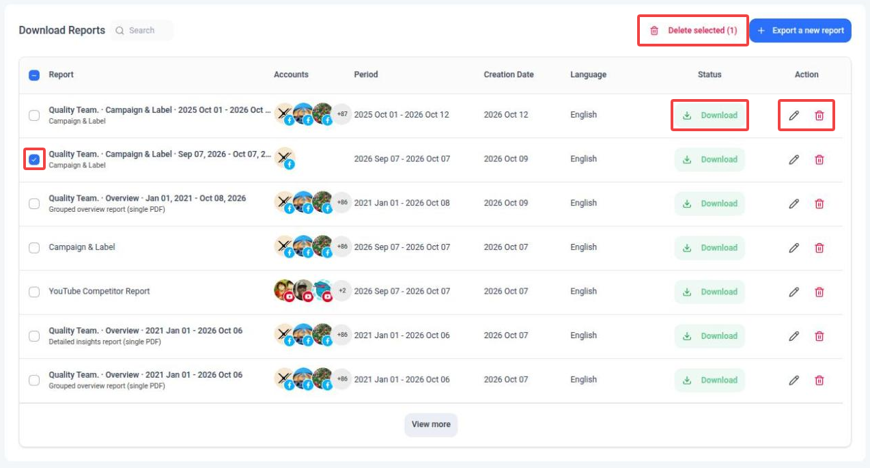Click the Status column header

(710, 74)
